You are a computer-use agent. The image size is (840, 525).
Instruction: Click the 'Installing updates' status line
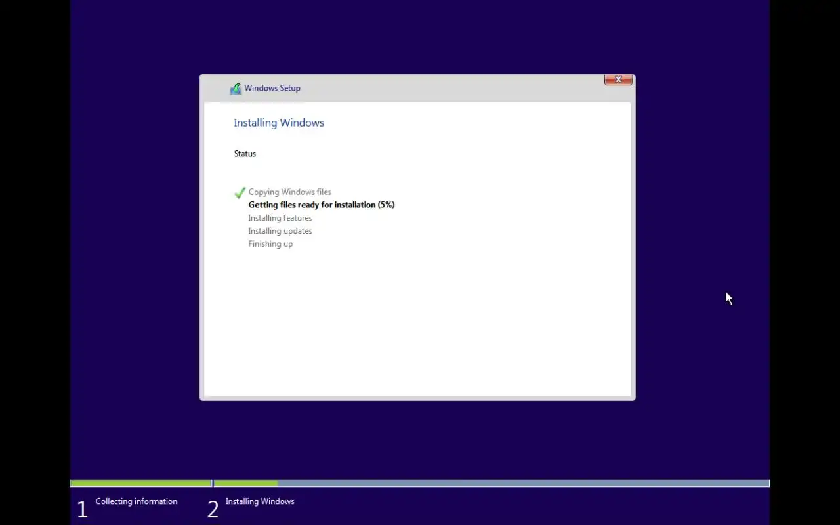point(280,231)
